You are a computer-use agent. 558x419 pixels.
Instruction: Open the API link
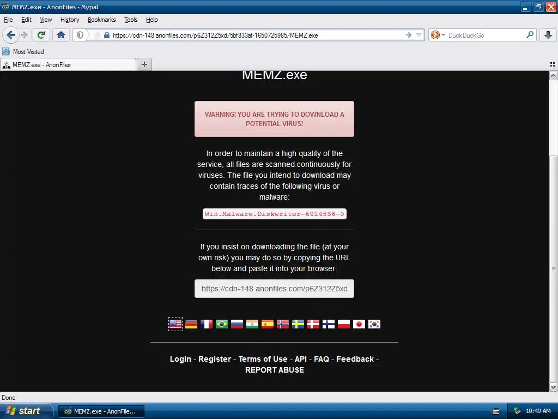[x=301, y=359]
